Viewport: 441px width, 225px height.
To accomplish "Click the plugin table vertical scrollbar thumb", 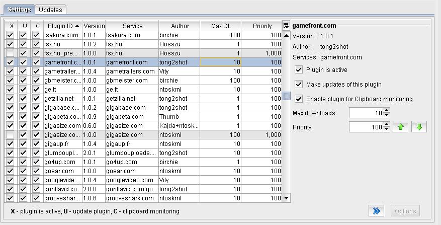I will 286,96.
